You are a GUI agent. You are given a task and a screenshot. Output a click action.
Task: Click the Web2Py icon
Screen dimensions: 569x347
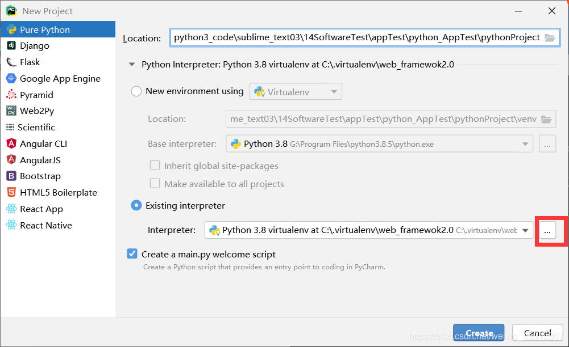click(x=11, y=111)
